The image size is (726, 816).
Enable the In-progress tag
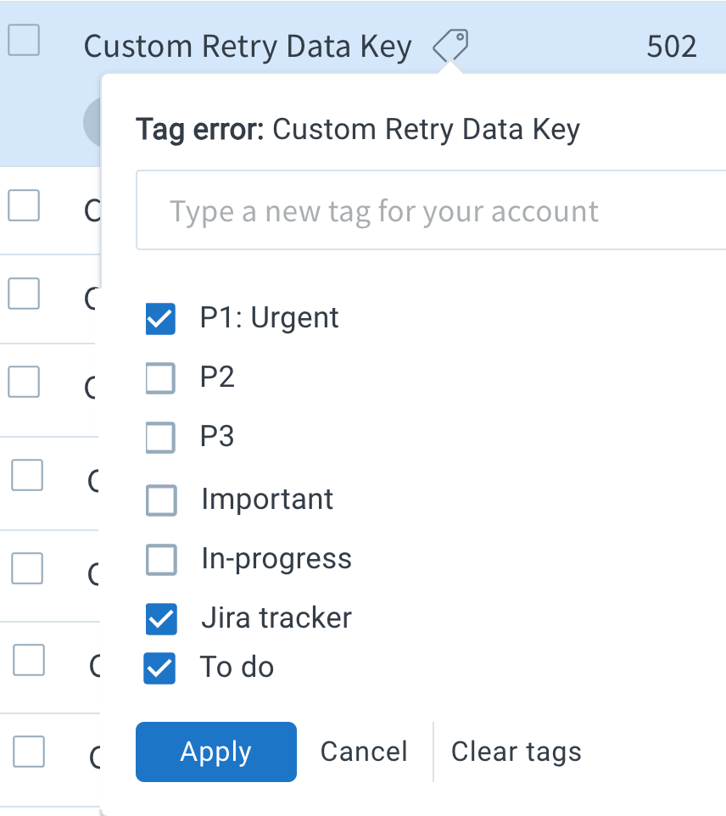(x=160, y=559)
